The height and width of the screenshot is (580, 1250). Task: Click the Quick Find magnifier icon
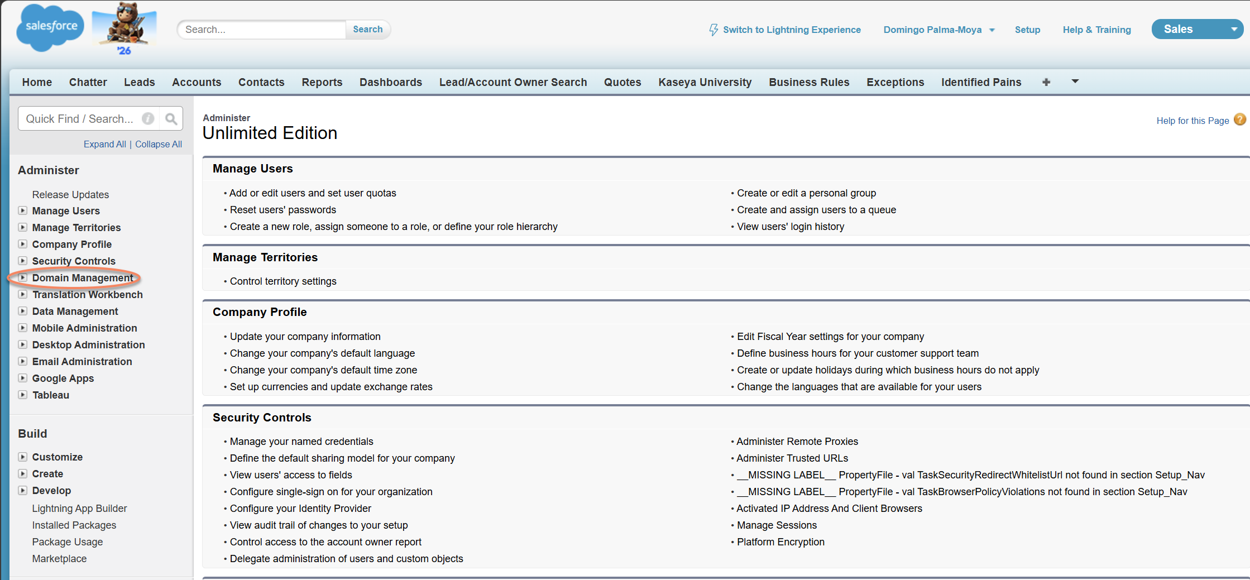(171, 118)
